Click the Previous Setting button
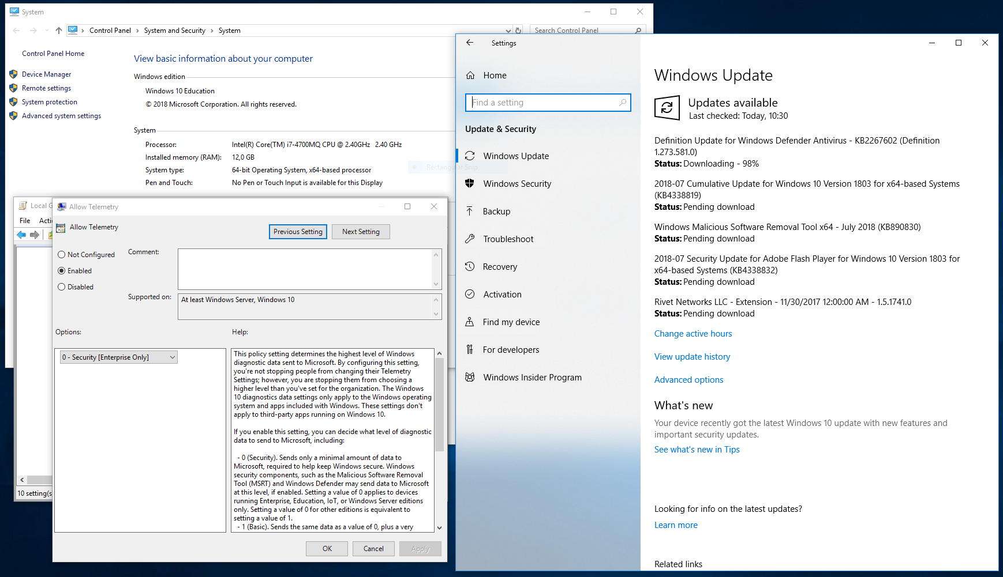1003x577 pixels. [x=298, y=232]
